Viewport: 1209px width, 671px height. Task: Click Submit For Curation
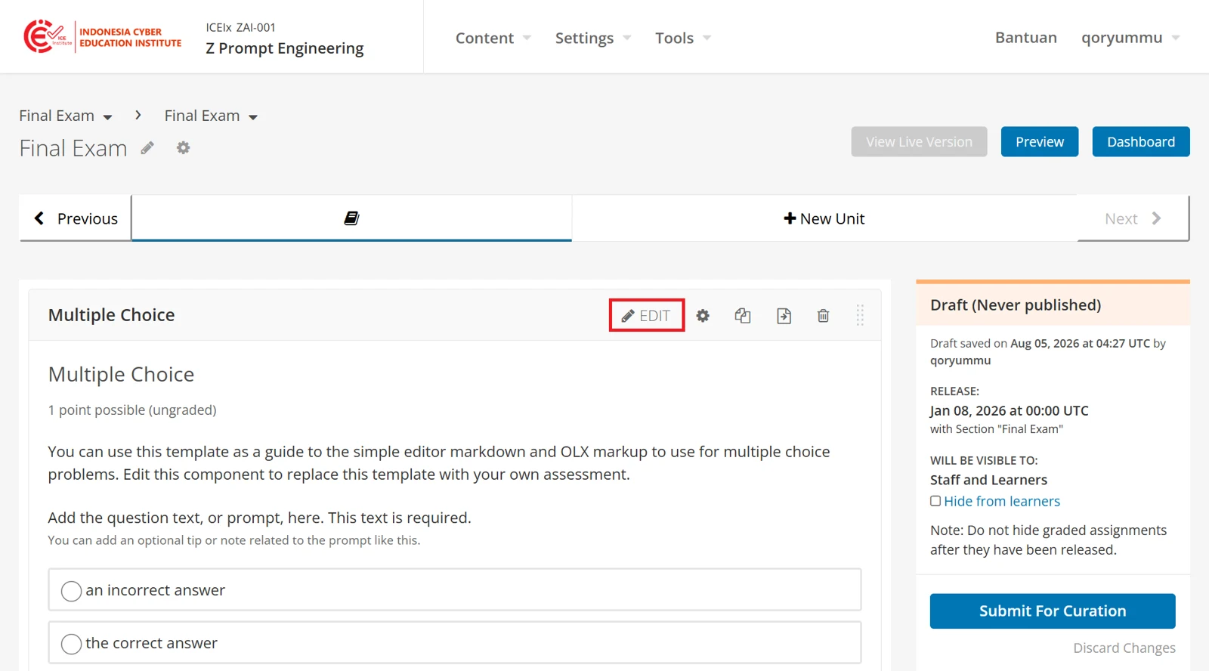[x=1053, y=611]
